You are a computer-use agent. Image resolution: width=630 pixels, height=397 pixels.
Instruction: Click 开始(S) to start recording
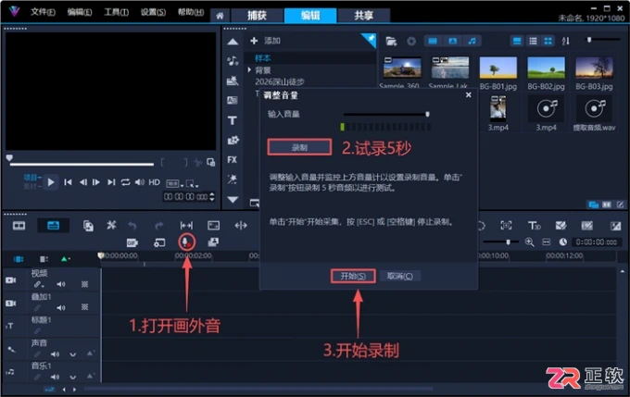[353, 276]
